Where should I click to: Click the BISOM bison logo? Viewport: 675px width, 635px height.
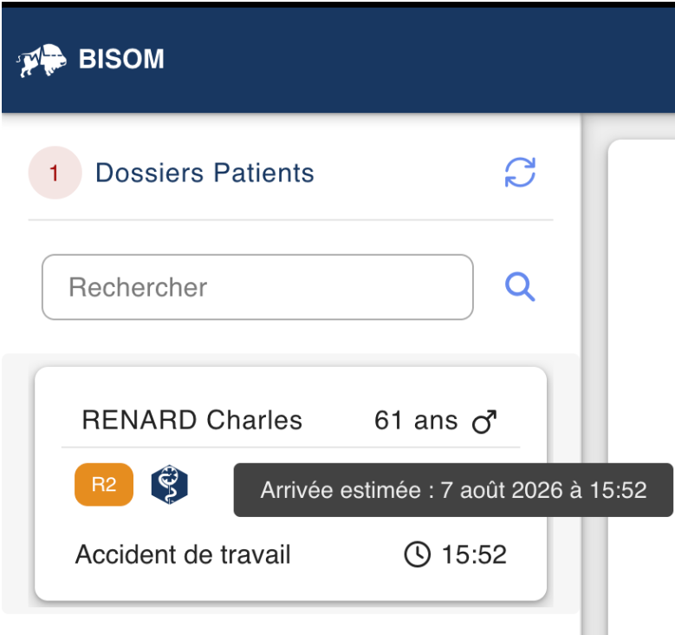click(42, 60)
